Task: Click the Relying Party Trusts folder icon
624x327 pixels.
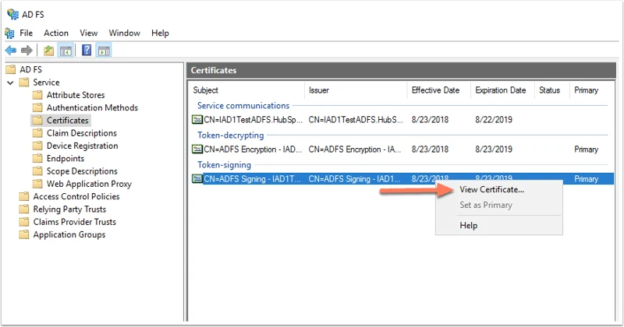Action: [x=24, y=209]
